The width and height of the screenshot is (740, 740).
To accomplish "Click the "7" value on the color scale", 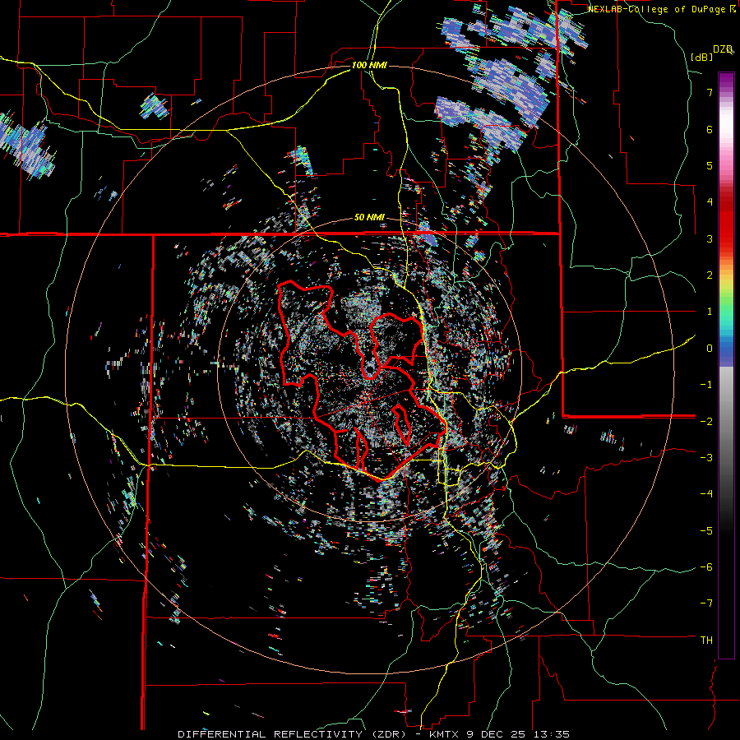I will point(710,92).
